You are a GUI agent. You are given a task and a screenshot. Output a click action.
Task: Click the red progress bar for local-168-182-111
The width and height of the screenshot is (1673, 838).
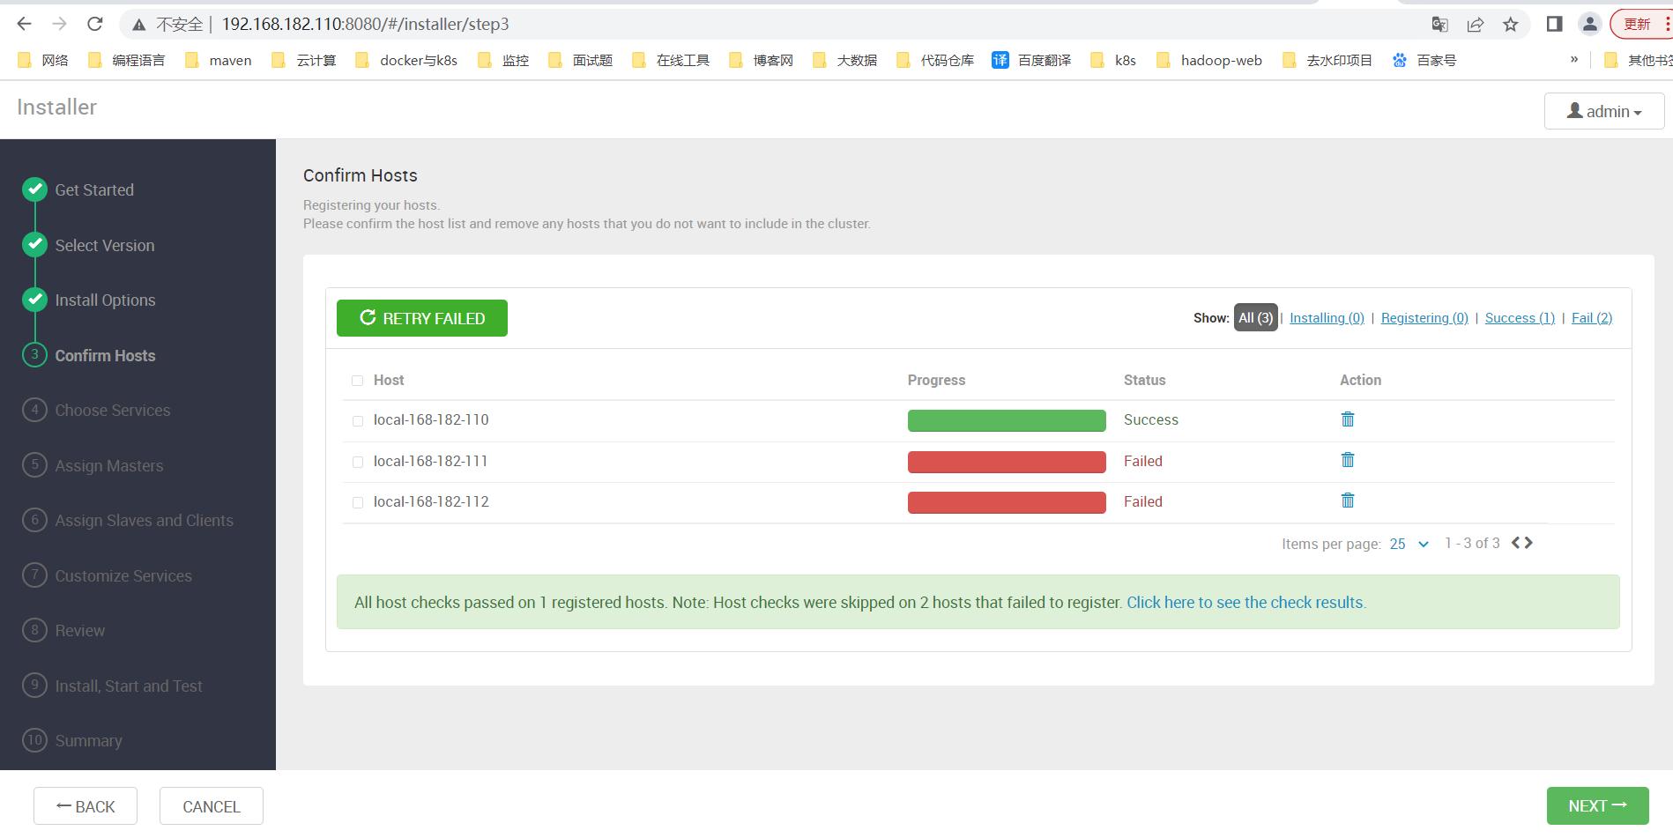tap(1007, 462)
